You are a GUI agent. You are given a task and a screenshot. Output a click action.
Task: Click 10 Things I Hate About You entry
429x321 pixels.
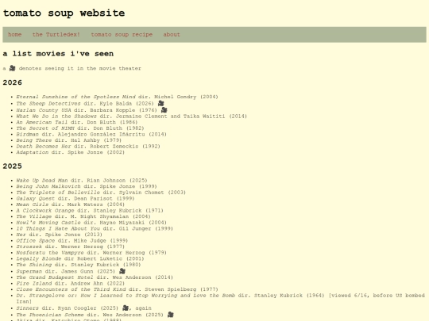95,228
